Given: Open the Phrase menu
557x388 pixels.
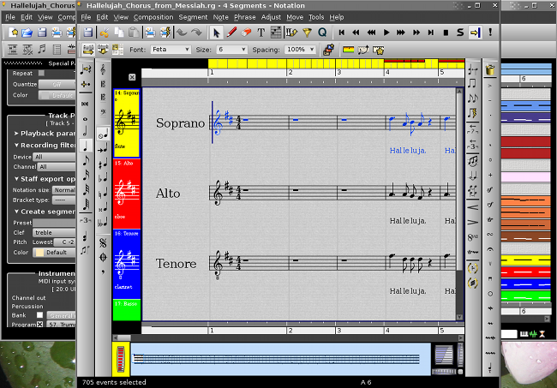Looking at the screenshot, I should click(x=245, y=17).
